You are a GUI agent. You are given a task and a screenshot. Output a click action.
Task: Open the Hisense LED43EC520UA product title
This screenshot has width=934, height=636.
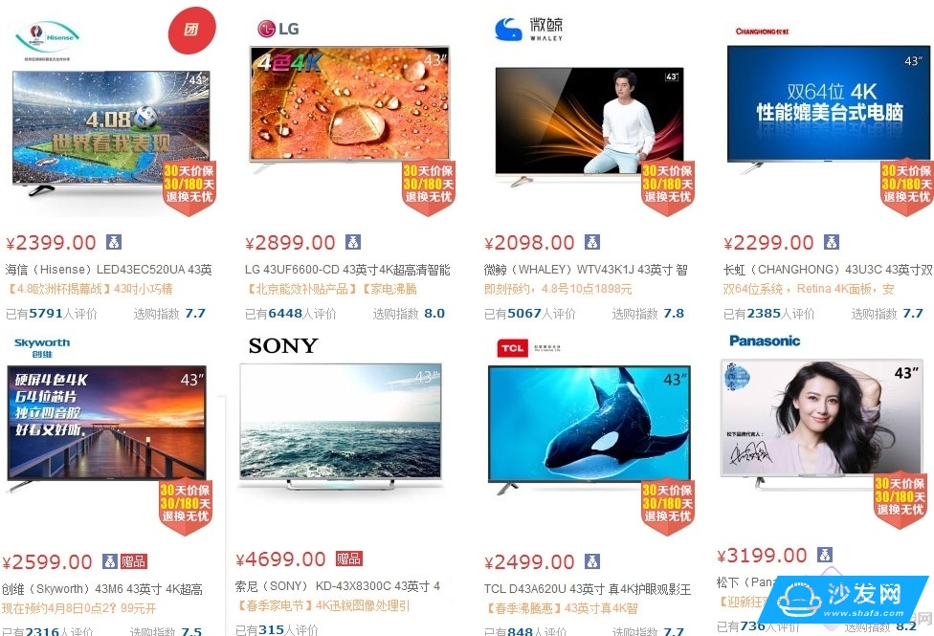click(109, 270)
